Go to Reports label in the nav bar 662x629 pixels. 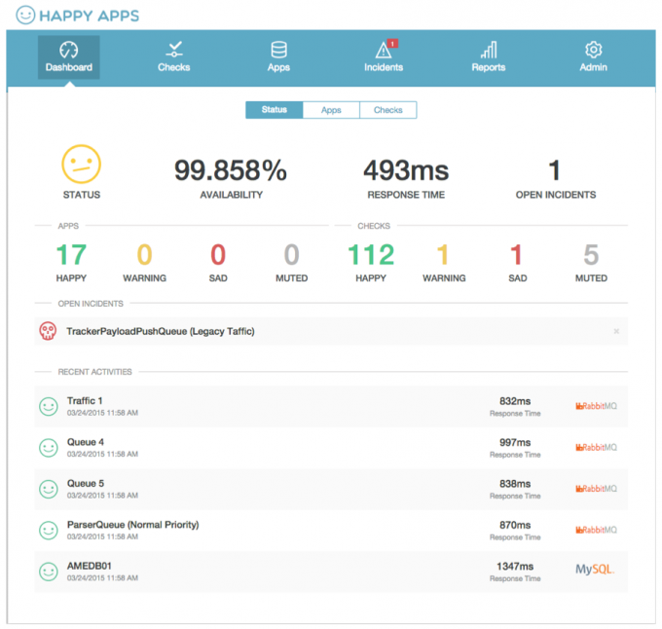(489, 67)
